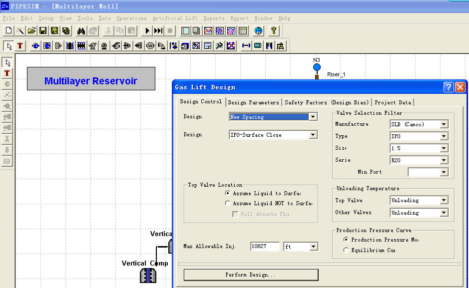This screenshot has width=469, height=288.
Task: Select Production Pressure Model radio button
Action: click(346, 240)
